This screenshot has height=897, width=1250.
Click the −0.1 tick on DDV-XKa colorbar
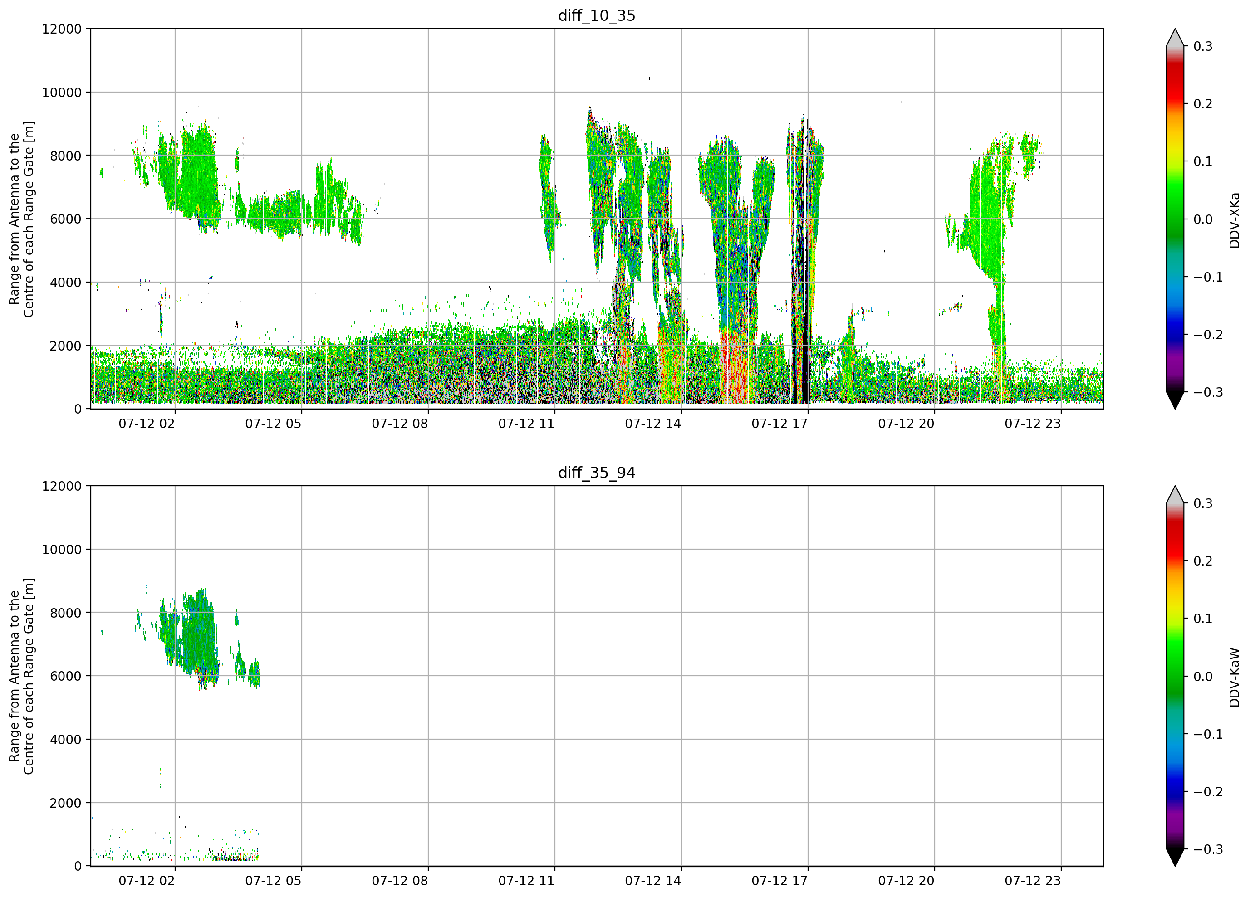click(x=1208, y=277)
